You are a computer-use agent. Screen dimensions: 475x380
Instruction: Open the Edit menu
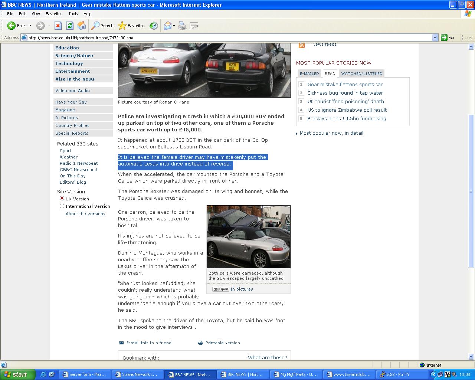click(22, 14)
